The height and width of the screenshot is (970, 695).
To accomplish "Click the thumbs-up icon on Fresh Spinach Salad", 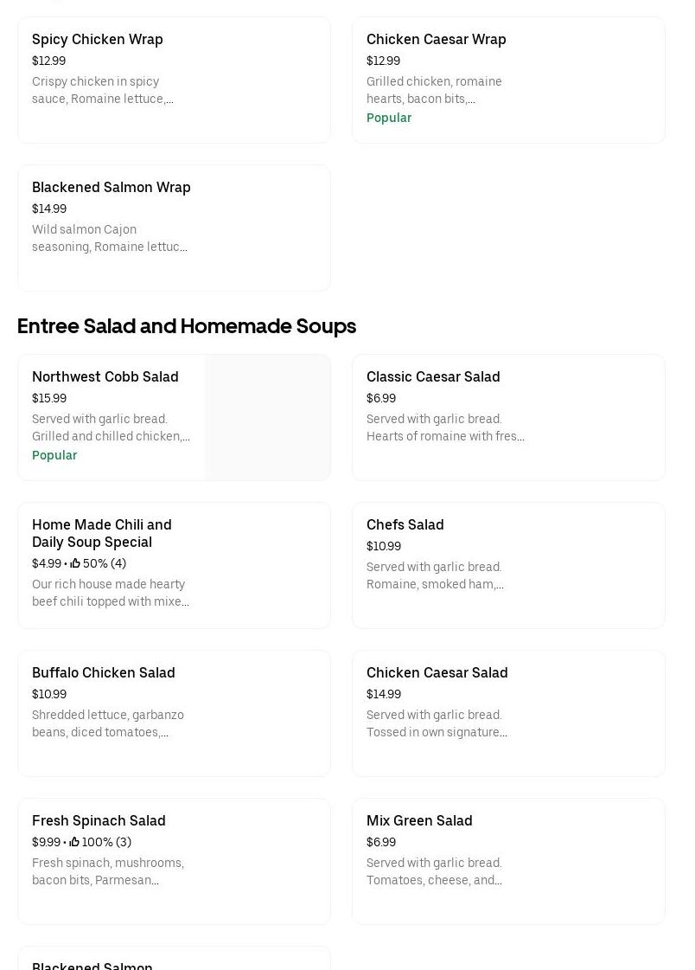I will click(x=74, y=842).
